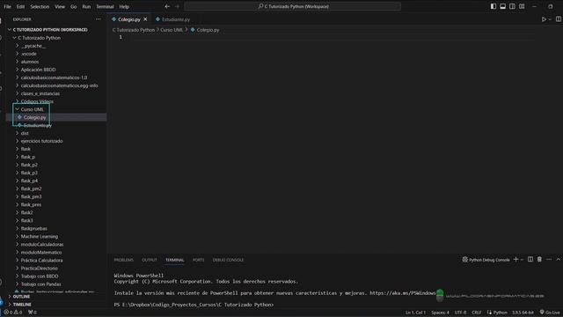This screenshot has width=563, height=317.
Task: Open the Run menu
Action: tap(86, 6)
